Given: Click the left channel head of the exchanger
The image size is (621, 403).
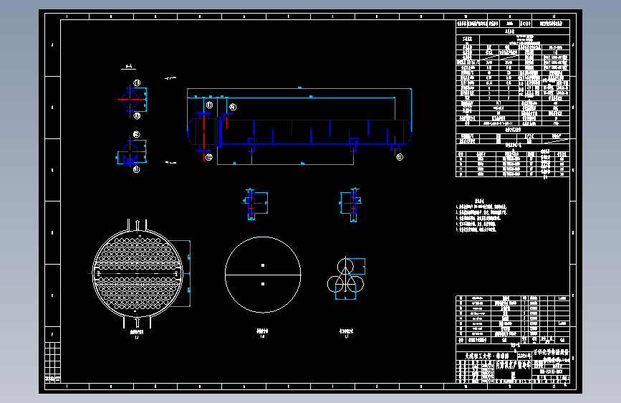Looking at the screenshot, I should pyautogui.click(x=202, y=132).
